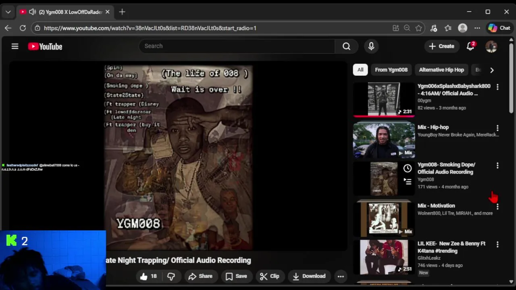Image resolution: width=516 pixels, height=290 pixels.
Task: Add Smoking Dope video to Watch Later
Action: 408,169
